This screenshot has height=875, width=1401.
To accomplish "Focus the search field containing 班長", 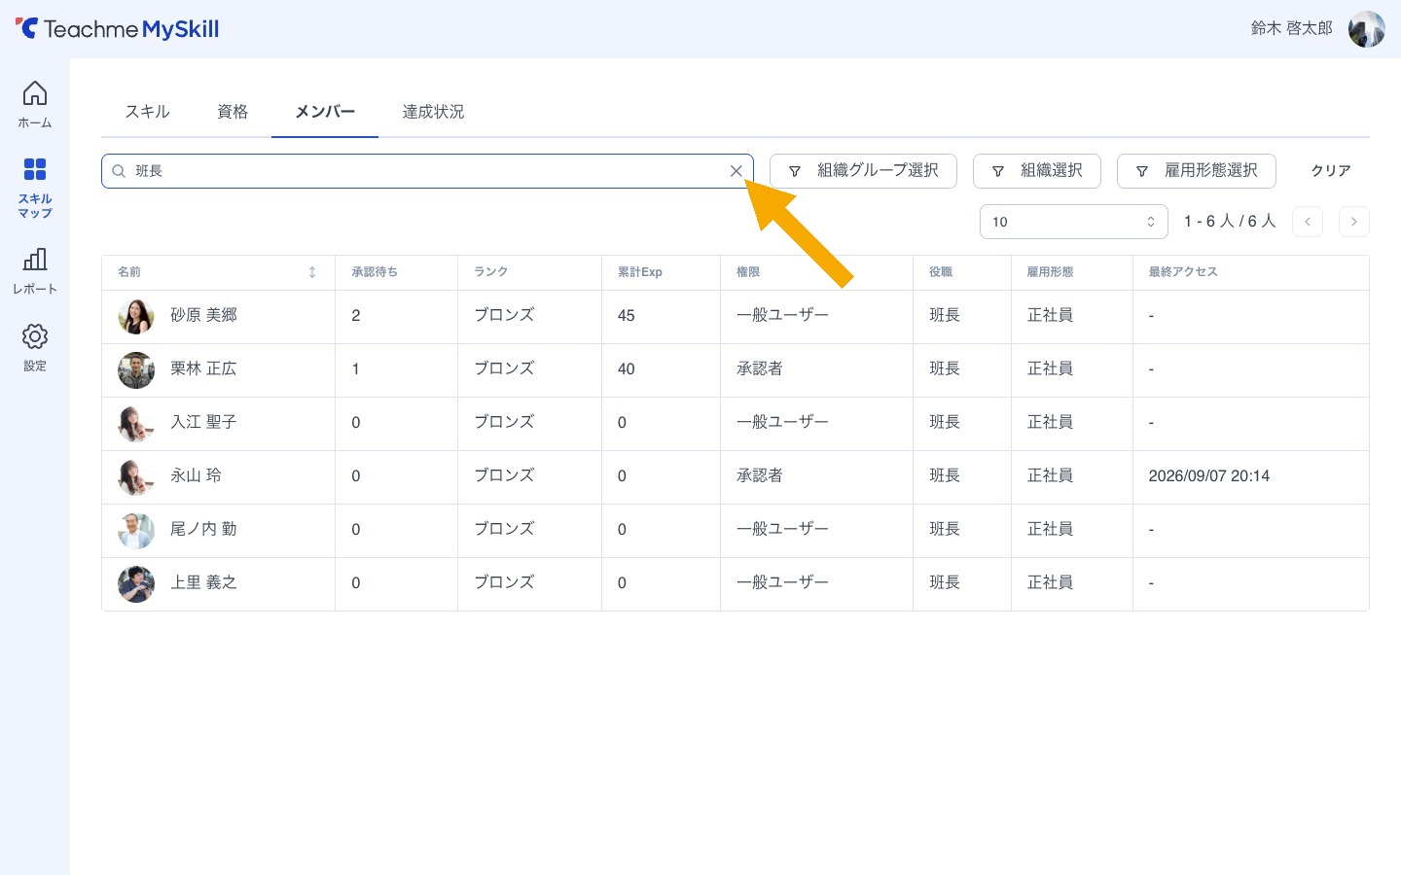I will [x=427, y=171].
